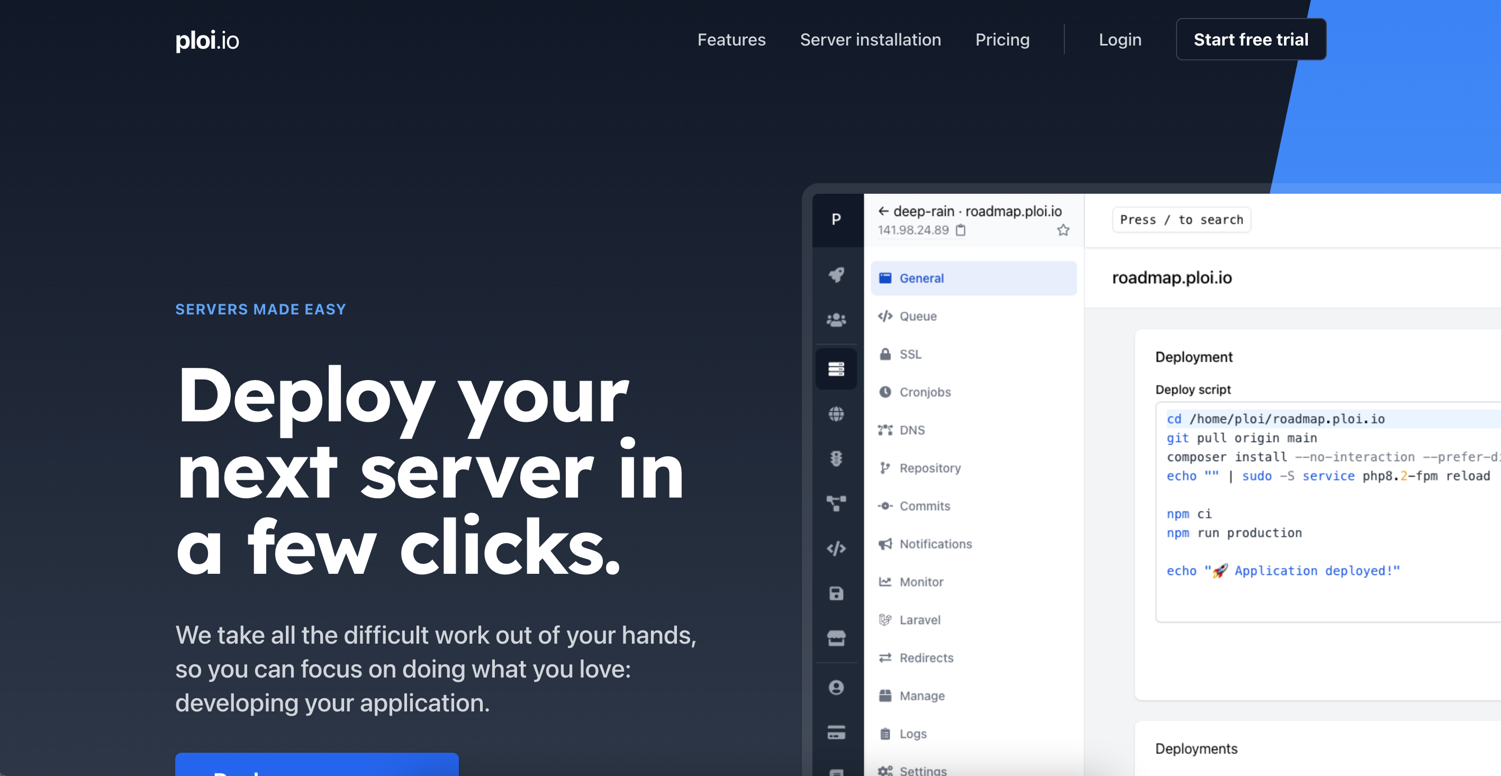Open the SSL section
The width and height of the screenshot is (1501, 776).
point(910,354)
